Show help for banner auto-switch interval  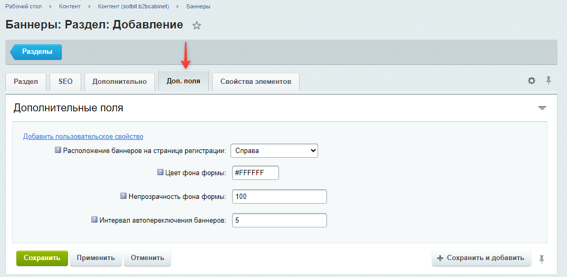click(x=94, y=219)
